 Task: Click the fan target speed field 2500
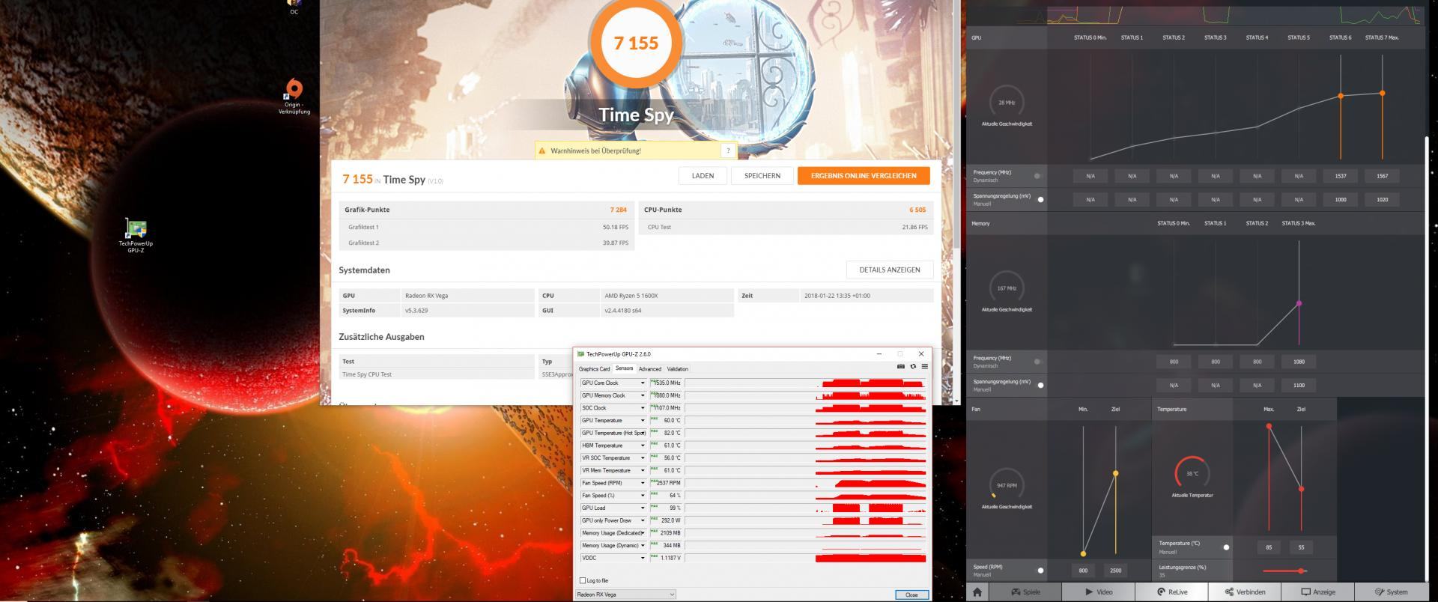[x=1115, y=571]
